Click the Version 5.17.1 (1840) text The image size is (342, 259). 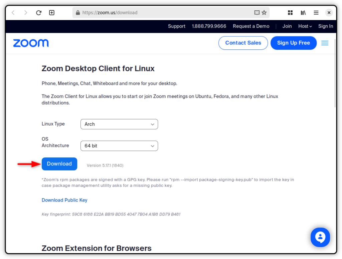coord(105,165)
